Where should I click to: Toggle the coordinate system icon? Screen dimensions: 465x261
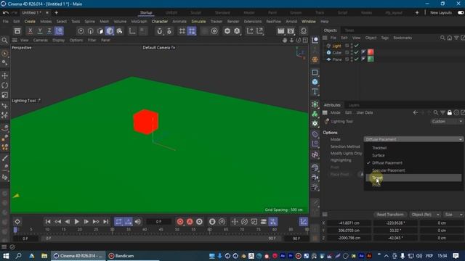[x=59, y=30]
